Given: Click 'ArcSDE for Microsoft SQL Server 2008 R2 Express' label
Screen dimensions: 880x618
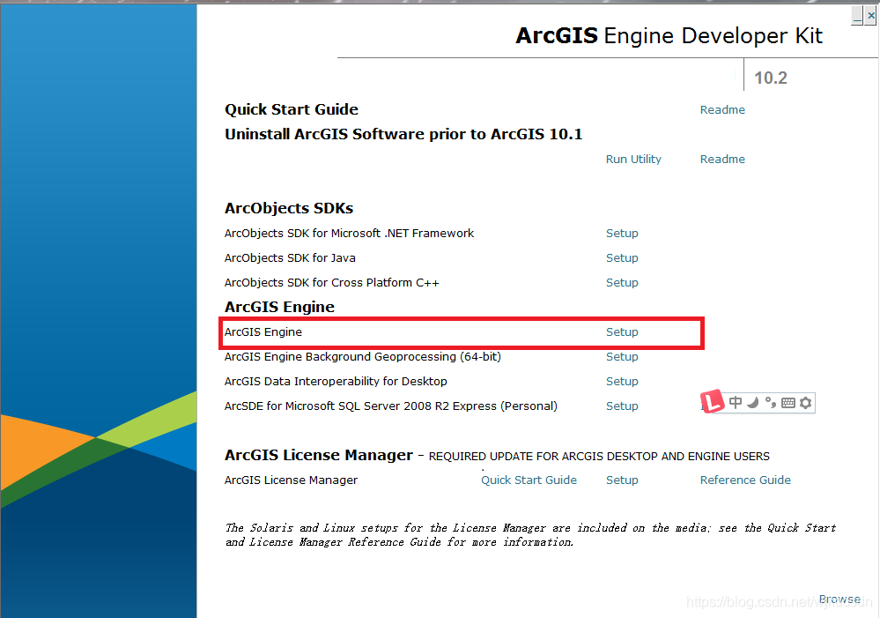Looking at the screenshot, I should 390,406.
